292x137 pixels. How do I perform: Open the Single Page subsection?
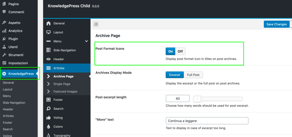tap(62, 84)
